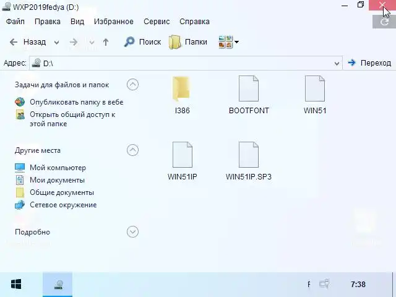Click the Forward arrow icon
This screenshot has width=396, height=297.
click(74, 42)
